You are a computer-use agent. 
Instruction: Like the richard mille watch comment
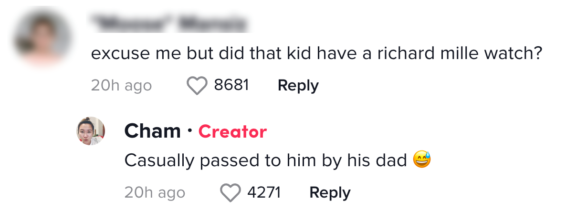[x=196, y=86]
